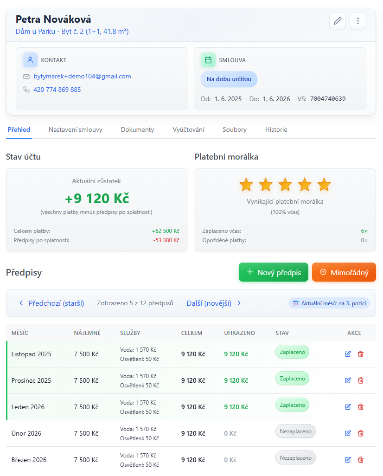
Task: Edit the Únor 2026 prescription row
Action: click(x=348, y=433)
